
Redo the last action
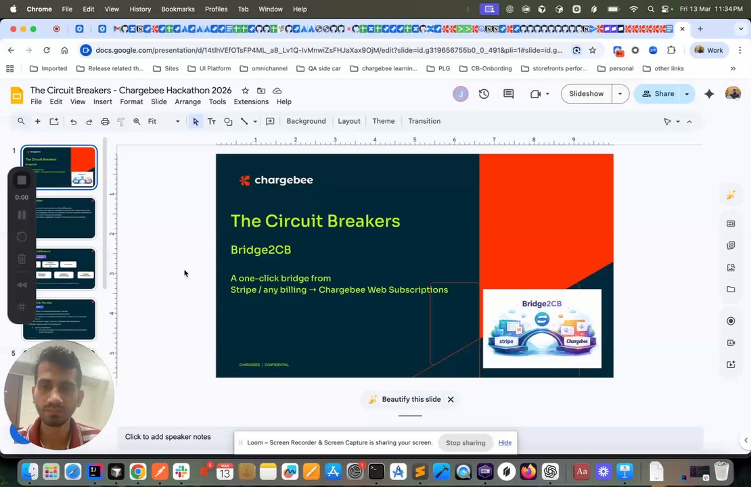89,122
